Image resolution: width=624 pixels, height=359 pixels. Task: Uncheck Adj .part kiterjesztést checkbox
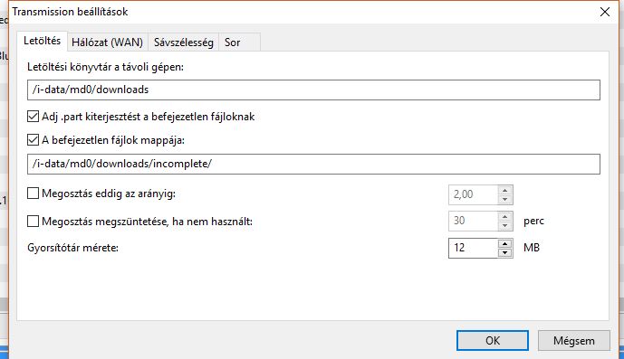(x=33, y=117)
